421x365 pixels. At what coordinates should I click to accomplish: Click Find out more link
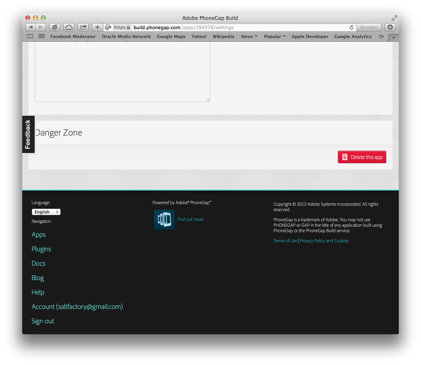(190, 219)
